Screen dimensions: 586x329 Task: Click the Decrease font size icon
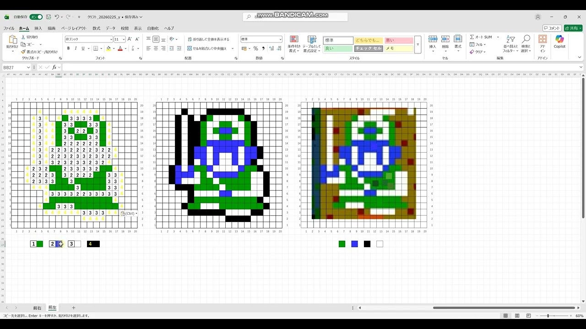point(137,39)
